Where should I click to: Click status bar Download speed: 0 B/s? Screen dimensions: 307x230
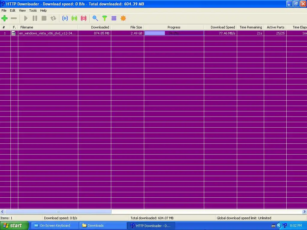coord(61,218)
